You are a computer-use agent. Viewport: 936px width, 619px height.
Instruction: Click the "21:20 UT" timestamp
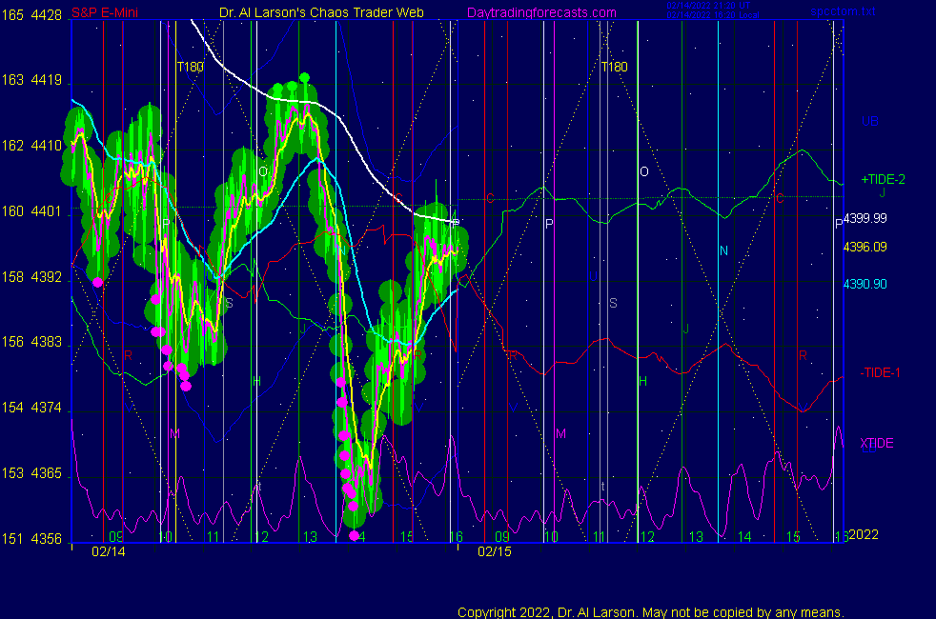point(731,6)
